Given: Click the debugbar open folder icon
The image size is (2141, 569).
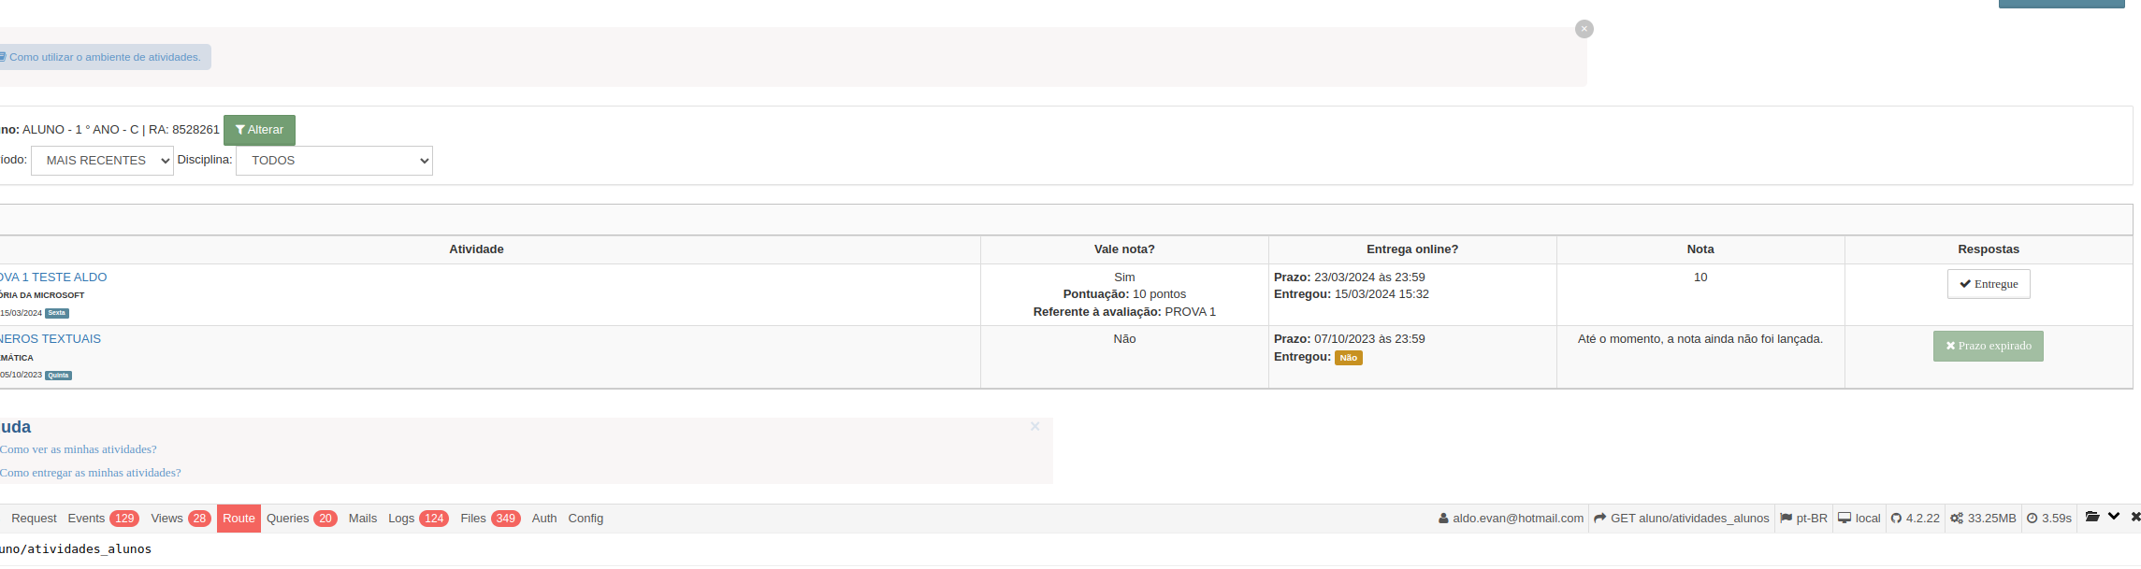Looking at the screenshot, I should point(2092,517).
